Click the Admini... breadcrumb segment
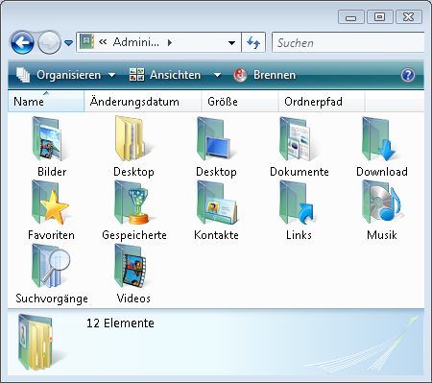 [136, 42]
